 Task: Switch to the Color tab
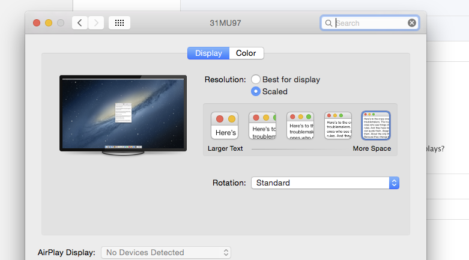tap(246, 53)
